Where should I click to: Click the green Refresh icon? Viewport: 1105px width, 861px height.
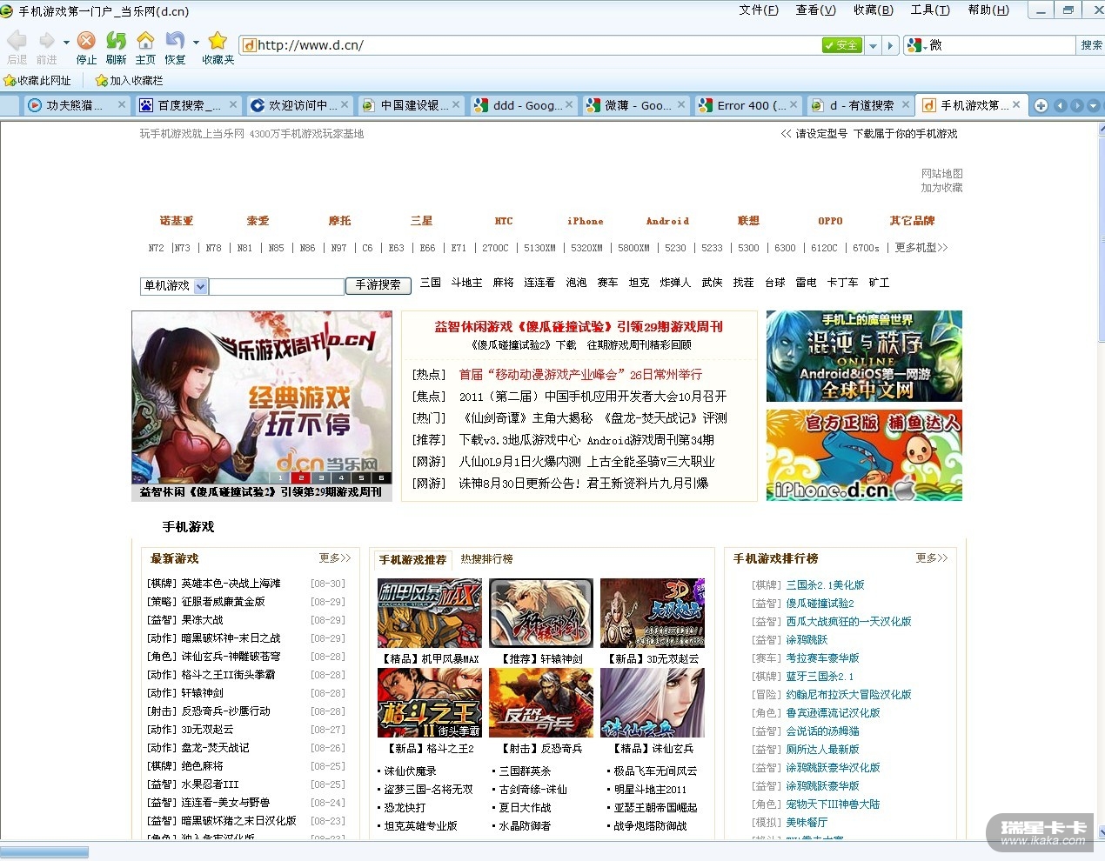point(116,40)
